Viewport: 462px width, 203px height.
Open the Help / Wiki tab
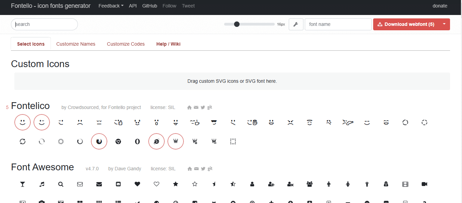tap(168, 44)
